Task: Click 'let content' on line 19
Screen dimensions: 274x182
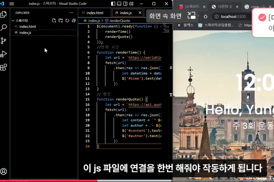Action: (x=134, y=120)
